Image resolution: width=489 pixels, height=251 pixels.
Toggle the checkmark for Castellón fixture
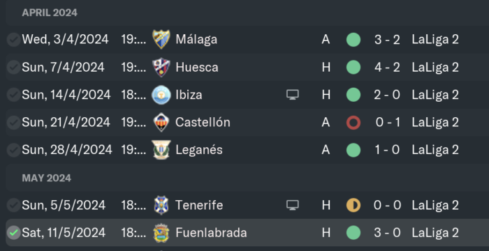point(14,123)
